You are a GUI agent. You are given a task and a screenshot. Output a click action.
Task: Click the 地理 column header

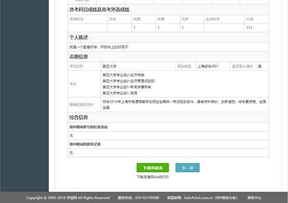tap(137, 19)
